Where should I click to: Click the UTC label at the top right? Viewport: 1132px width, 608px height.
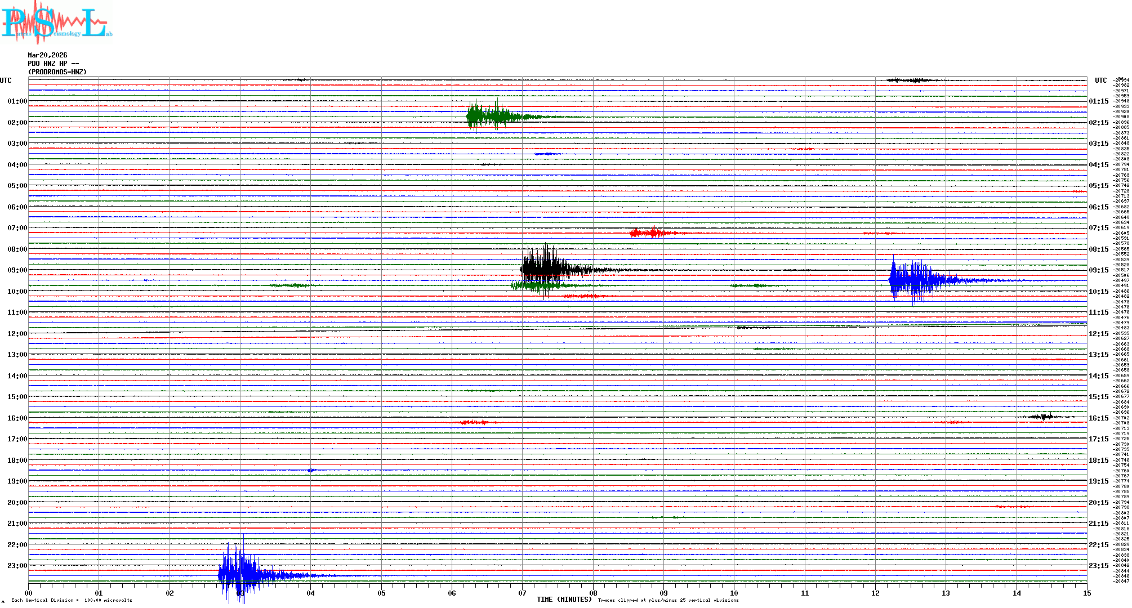click(x=1100, y=81)
